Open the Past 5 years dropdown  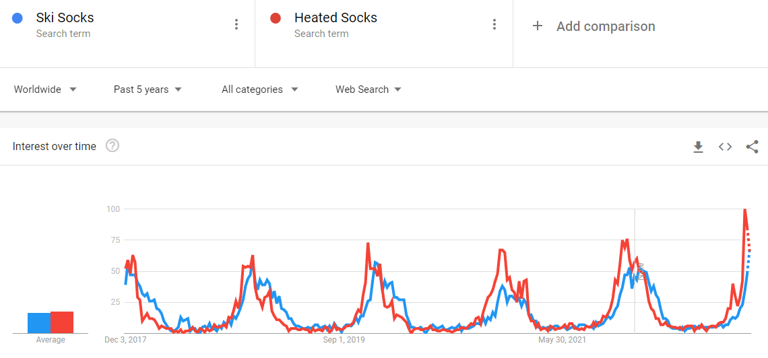[148, 89]
